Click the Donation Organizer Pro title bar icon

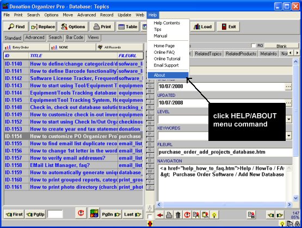pyautogui.click(x=5, y=6)
